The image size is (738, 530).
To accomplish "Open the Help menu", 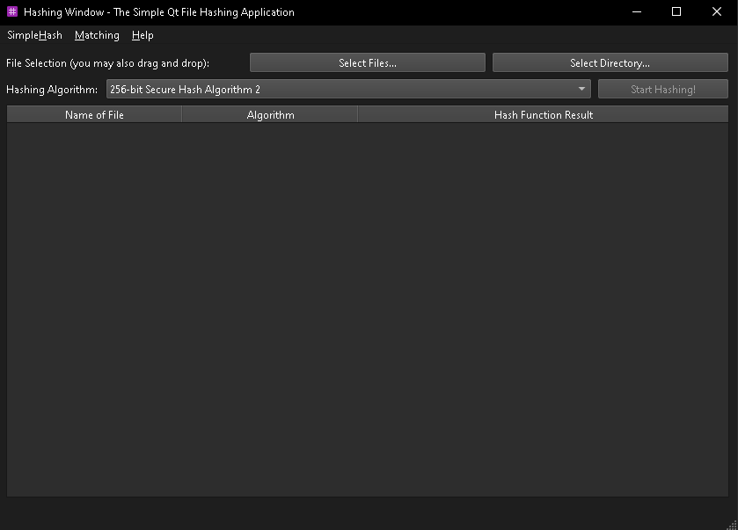I will (x=142, y=35).
